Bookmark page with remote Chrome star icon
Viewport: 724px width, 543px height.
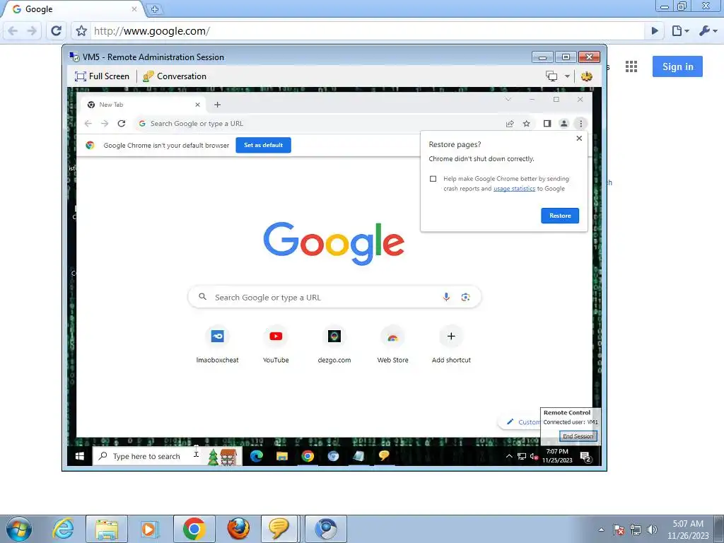click(526, 123)
